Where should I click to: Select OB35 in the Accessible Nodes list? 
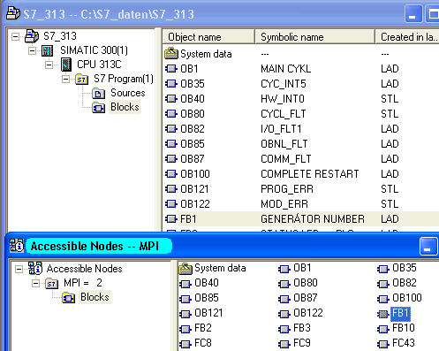pyautogui.click(x=405, y=268)
